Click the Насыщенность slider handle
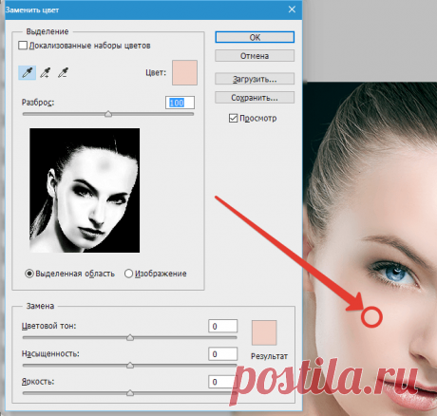The height and width of the screenshot is (416, 437). pyautogui.click(x=130, y=366)
